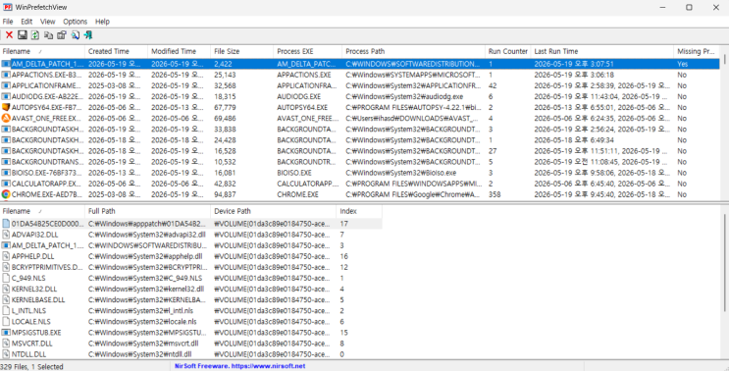This screenshot has height=371, width=729.
Task: Open the Options menu
Action: (76, 22)
